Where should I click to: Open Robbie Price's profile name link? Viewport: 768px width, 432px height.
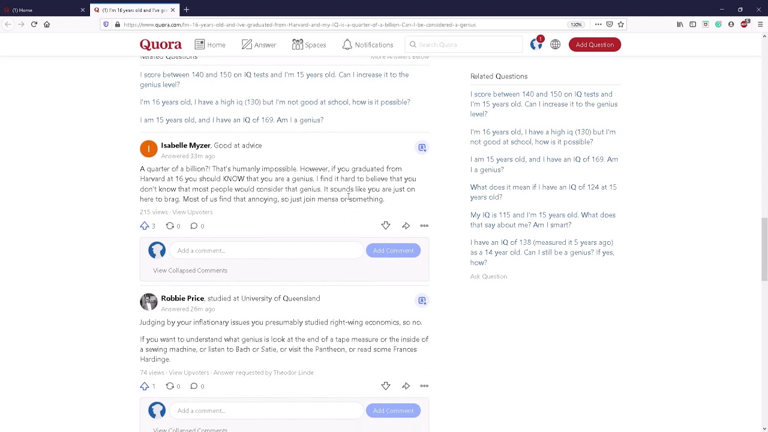182,298
